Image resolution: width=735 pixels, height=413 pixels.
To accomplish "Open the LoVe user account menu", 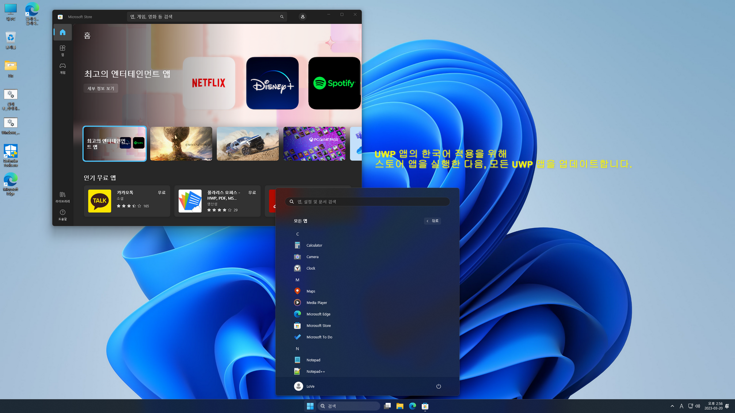I will [305, 387].
